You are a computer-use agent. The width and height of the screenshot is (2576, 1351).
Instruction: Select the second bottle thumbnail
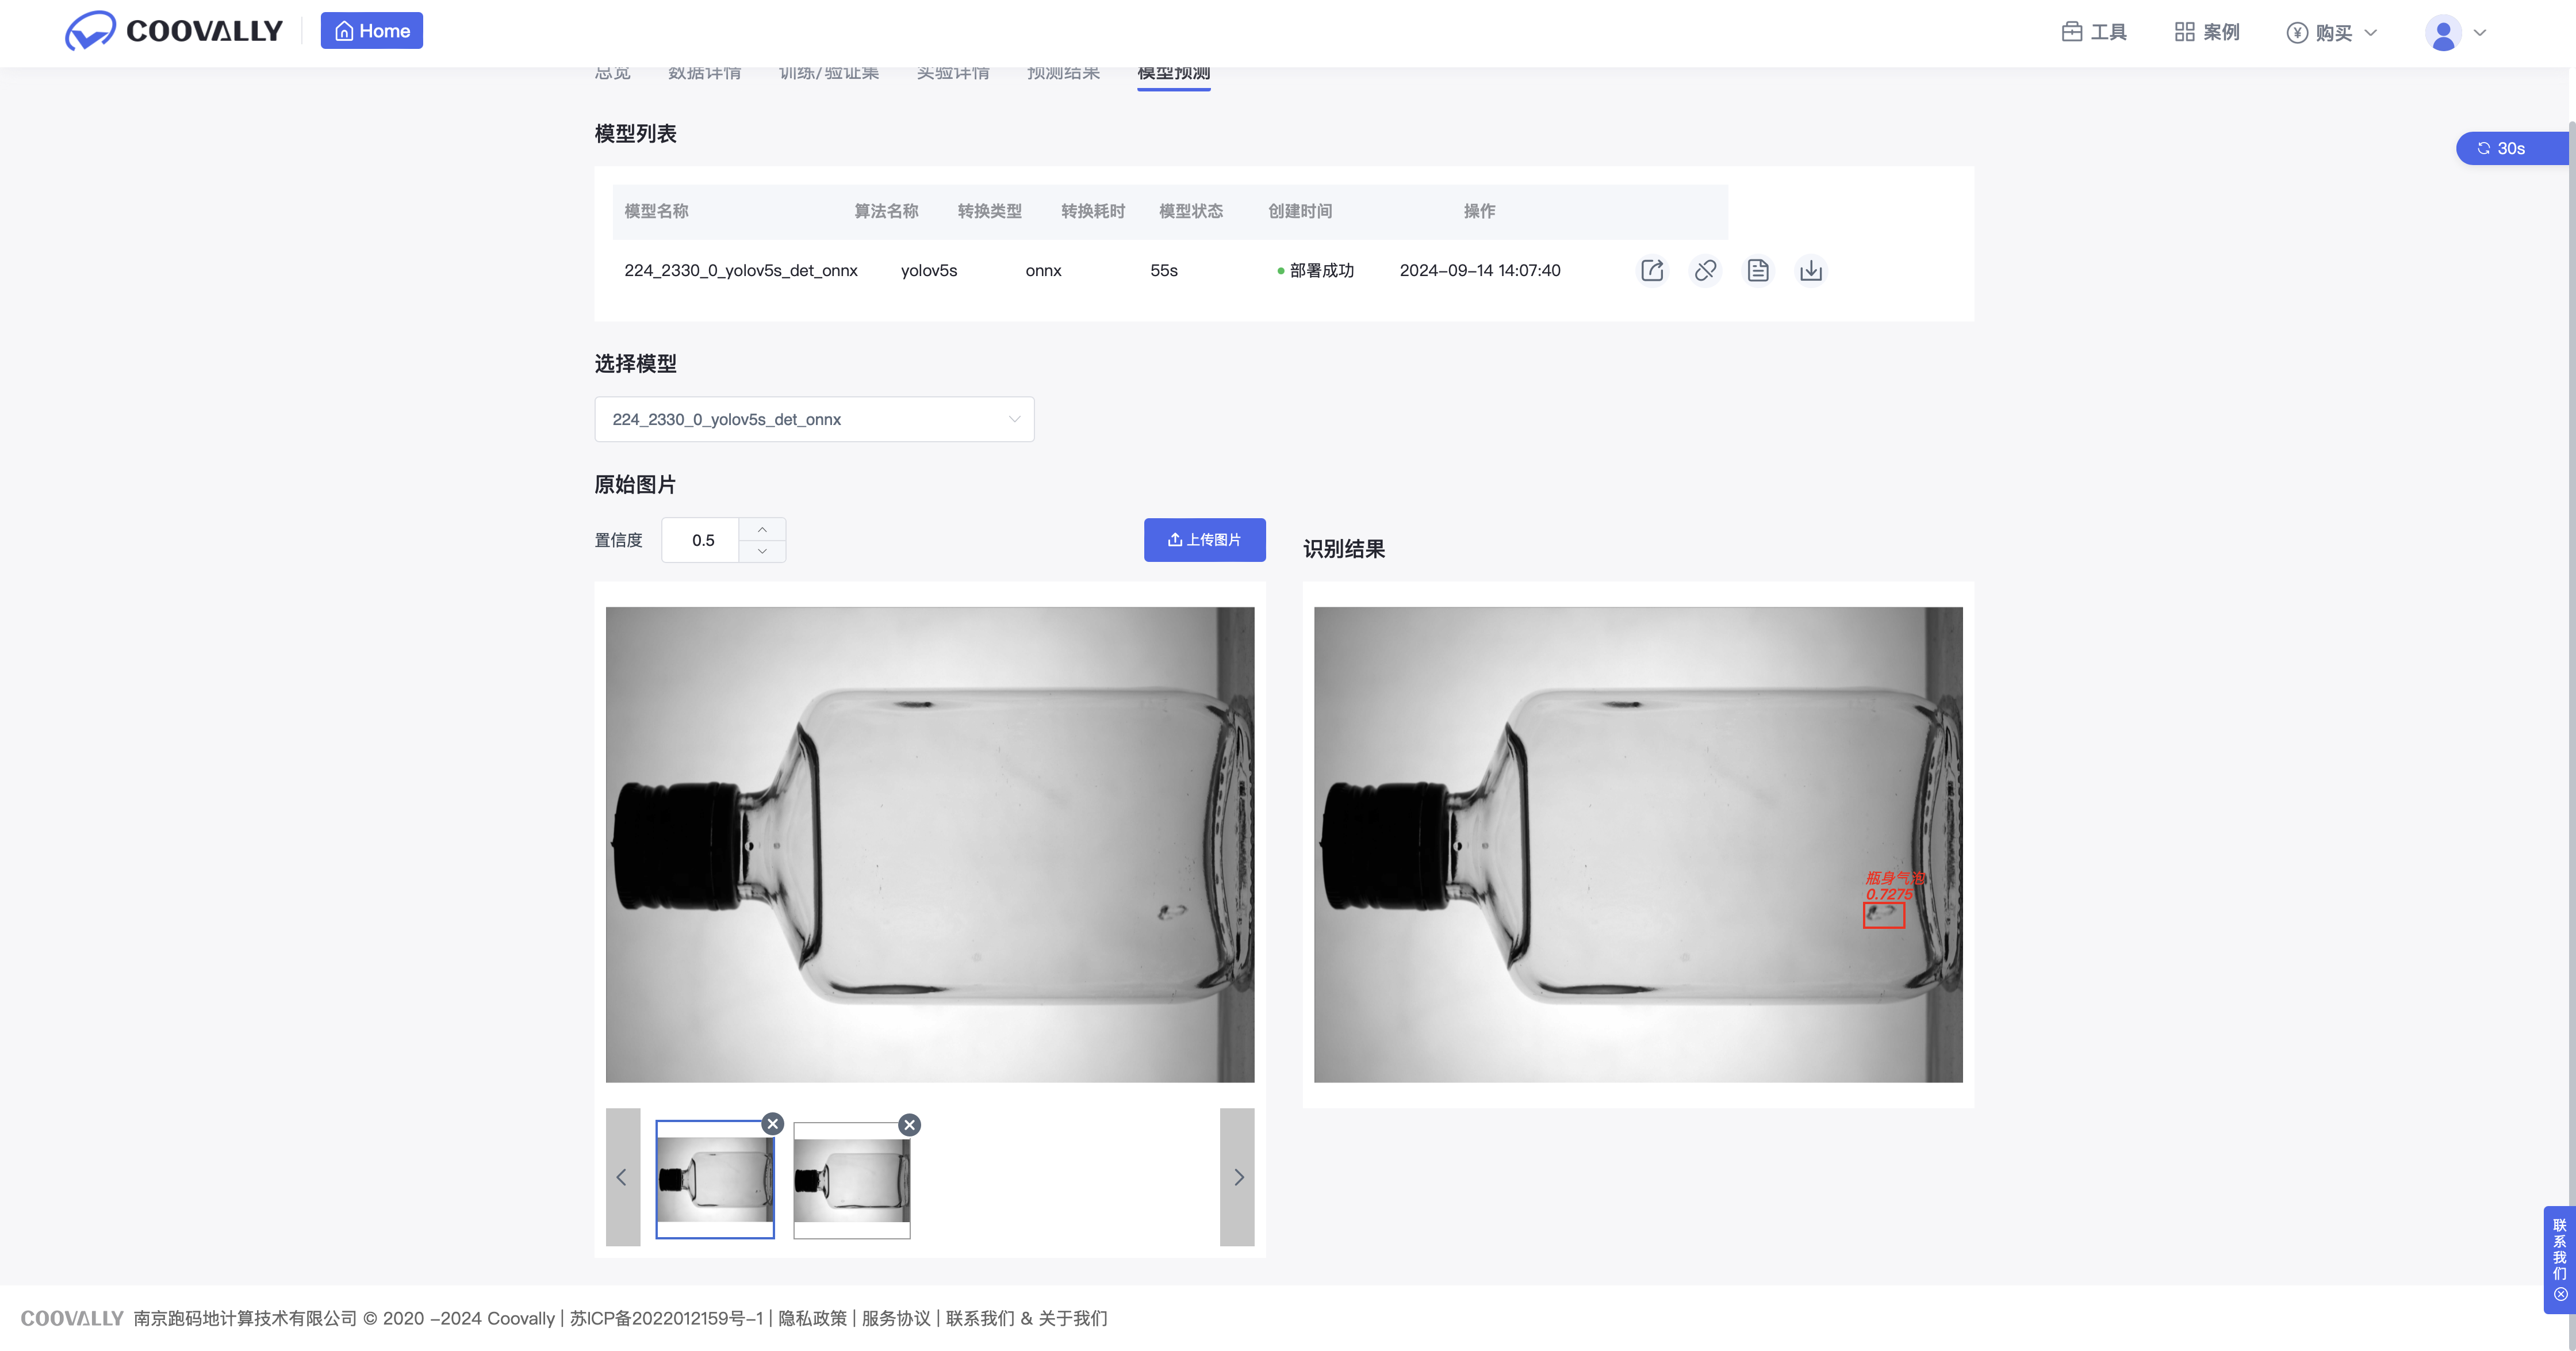coord(852,1180)
